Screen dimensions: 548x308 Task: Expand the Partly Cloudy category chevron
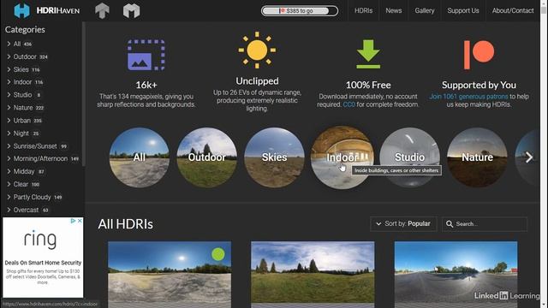(9, 197)
